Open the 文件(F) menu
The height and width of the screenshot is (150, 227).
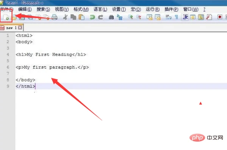click(x=7, y=9)
